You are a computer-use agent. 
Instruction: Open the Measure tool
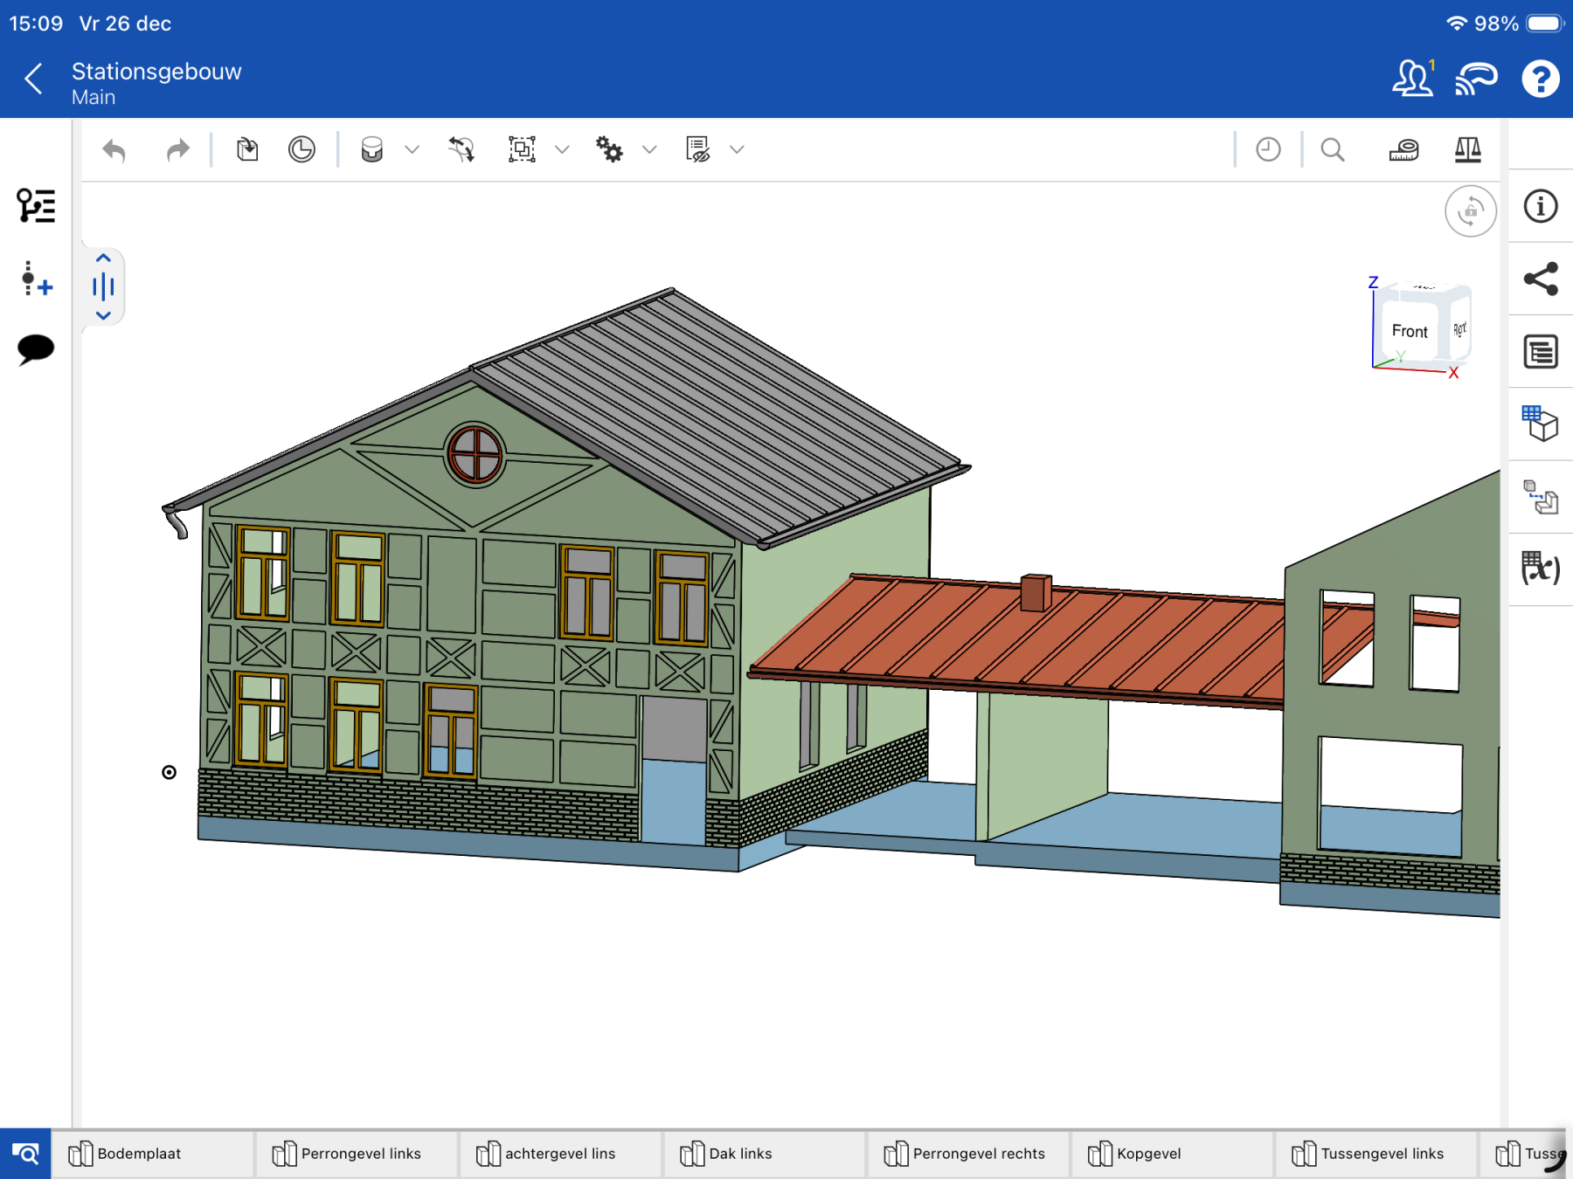coord(1403,150)
